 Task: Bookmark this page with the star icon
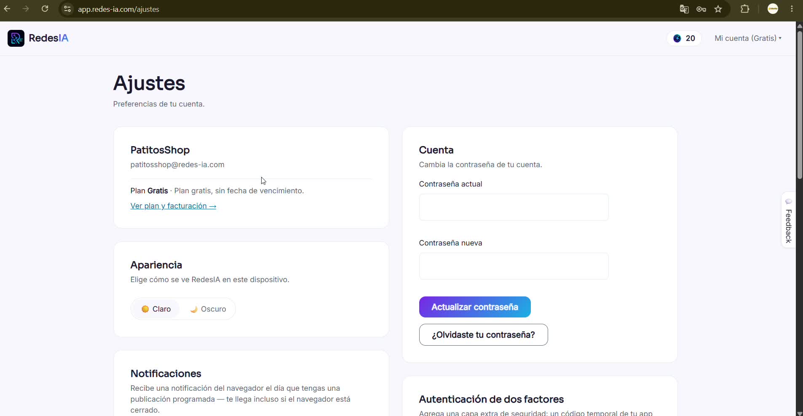[718, 9]
